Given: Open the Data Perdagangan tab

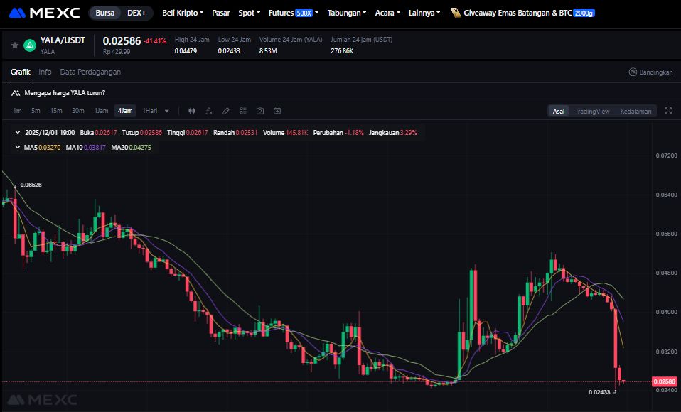Looking at the screenshot, I should tap(90, 72).
